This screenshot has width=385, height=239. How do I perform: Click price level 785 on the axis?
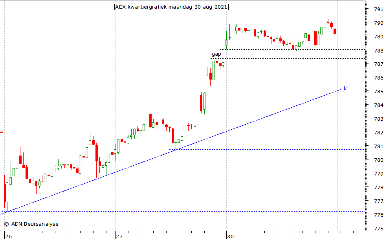[x=379, y=92]
